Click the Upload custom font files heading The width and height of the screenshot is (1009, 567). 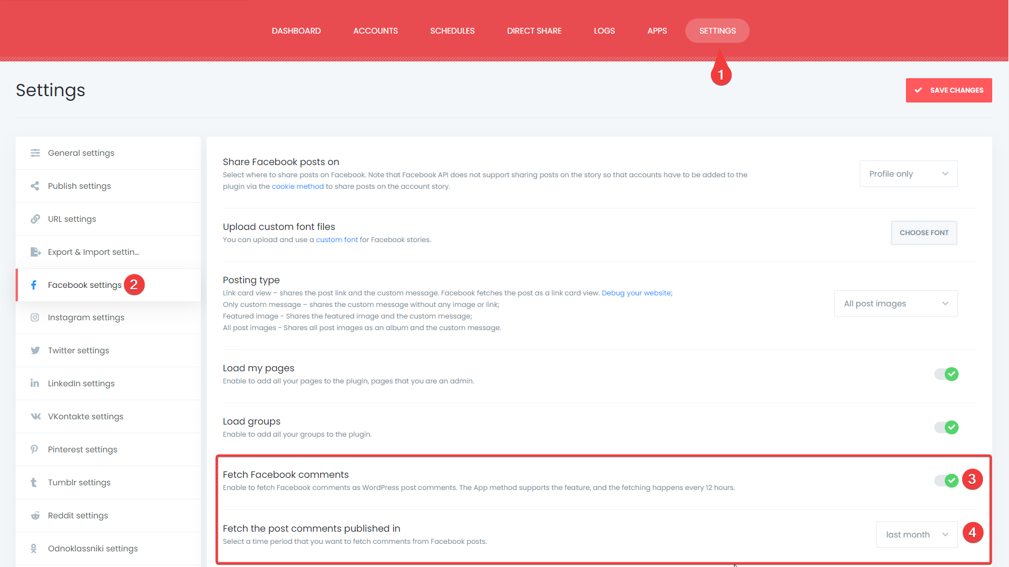pyautogui.click(x=279, y=227)
